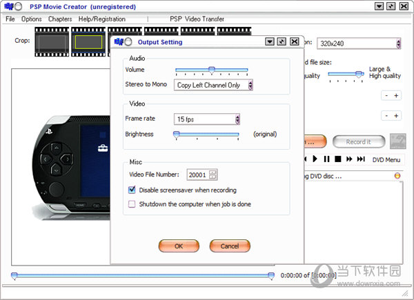The width and height of the screenshot is (414, 300).
Task: Open the Options menu
Action: [32, 19]
